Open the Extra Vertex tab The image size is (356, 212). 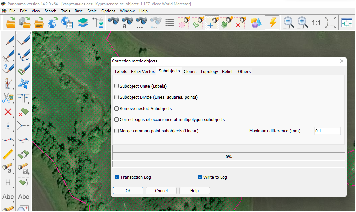[x=143, y=71]
